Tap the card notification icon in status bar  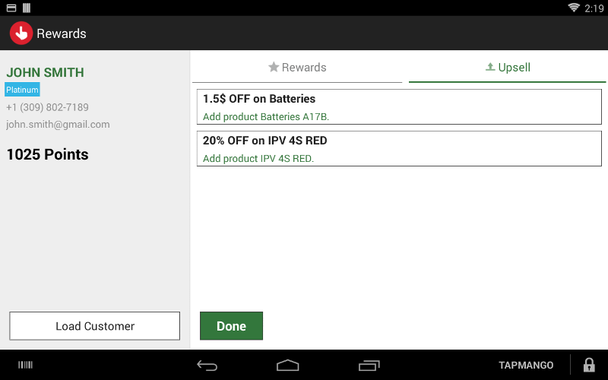[11, 8]
